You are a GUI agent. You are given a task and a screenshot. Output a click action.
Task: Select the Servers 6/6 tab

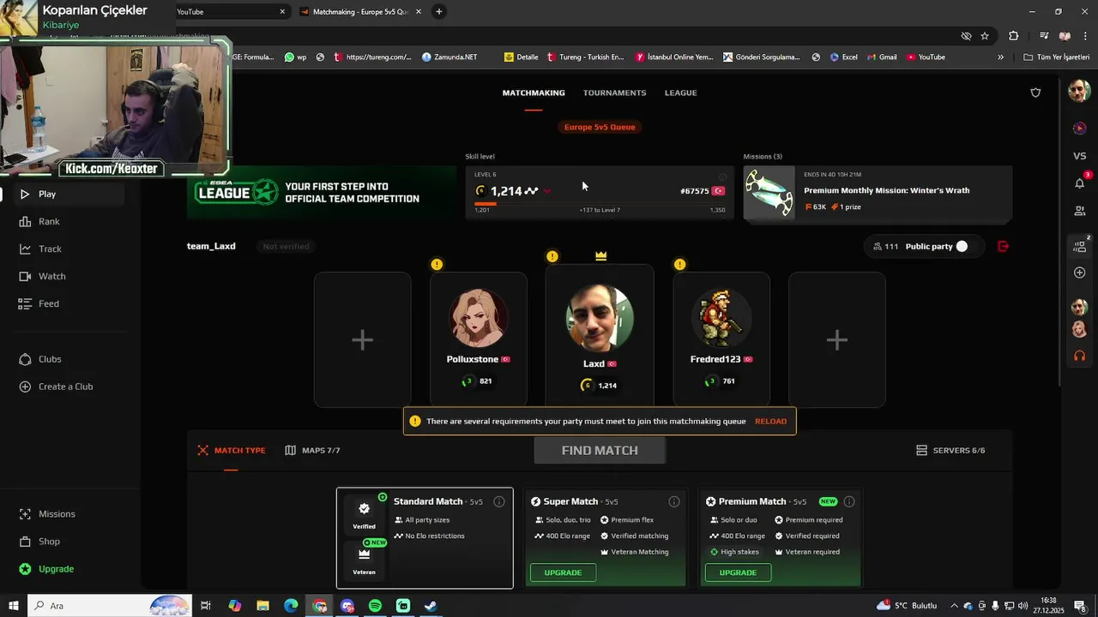tap(950, 450)
